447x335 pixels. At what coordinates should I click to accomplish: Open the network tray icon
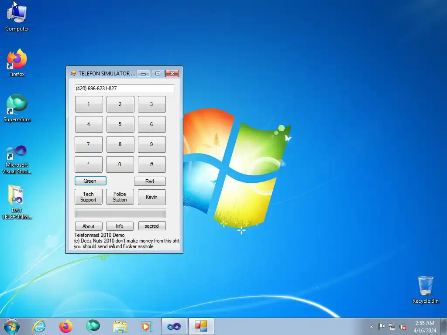click(x=392, y=327)
